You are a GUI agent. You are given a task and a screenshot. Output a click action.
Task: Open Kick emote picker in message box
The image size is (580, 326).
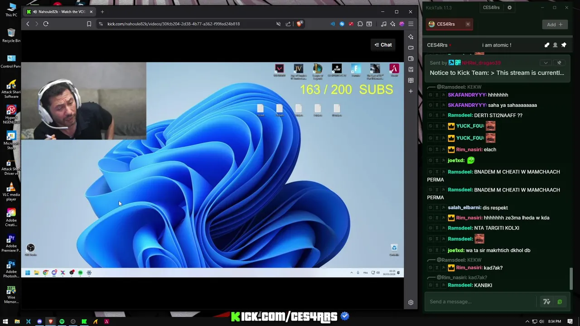point(560,302)
